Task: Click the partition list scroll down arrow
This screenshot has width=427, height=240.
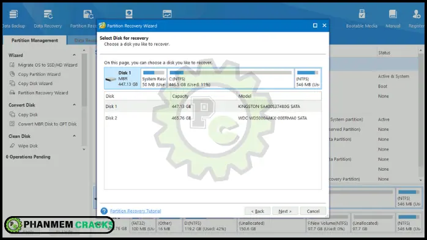Action: coord(420,180)
